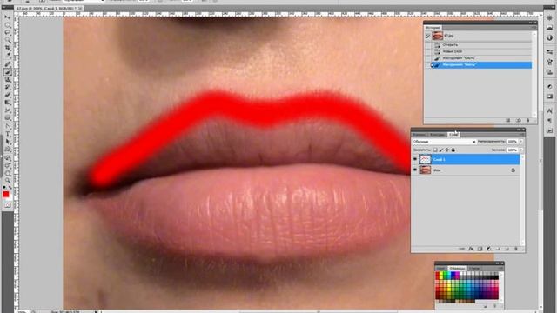This screenshot has height=313, width=557.
Task: Pick the red swatch in top row
Action: pos(438,275)
